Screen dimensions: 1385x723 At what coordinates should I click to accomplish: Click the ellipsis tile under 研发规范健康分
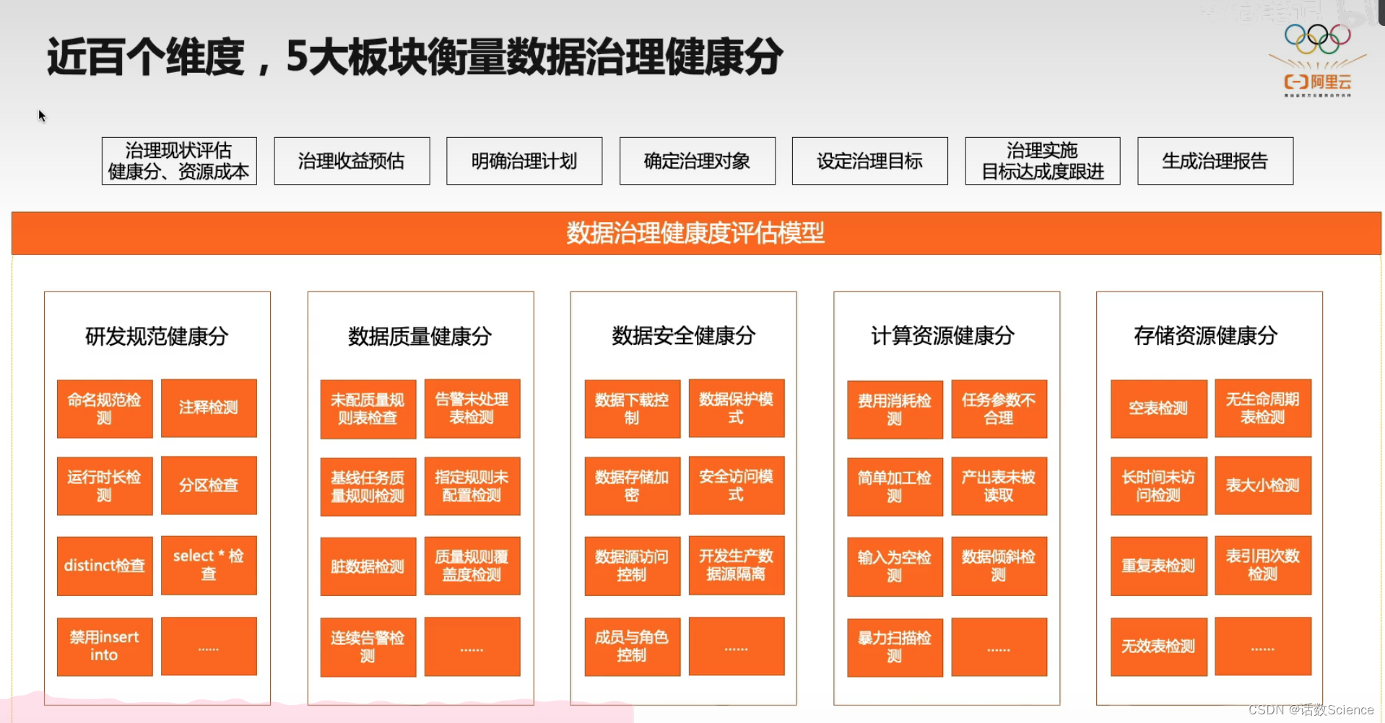[x=209, y=647]
